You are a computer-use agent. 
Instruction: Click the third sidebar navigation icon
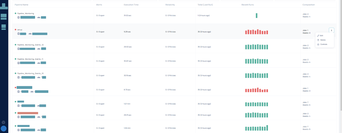4,27
